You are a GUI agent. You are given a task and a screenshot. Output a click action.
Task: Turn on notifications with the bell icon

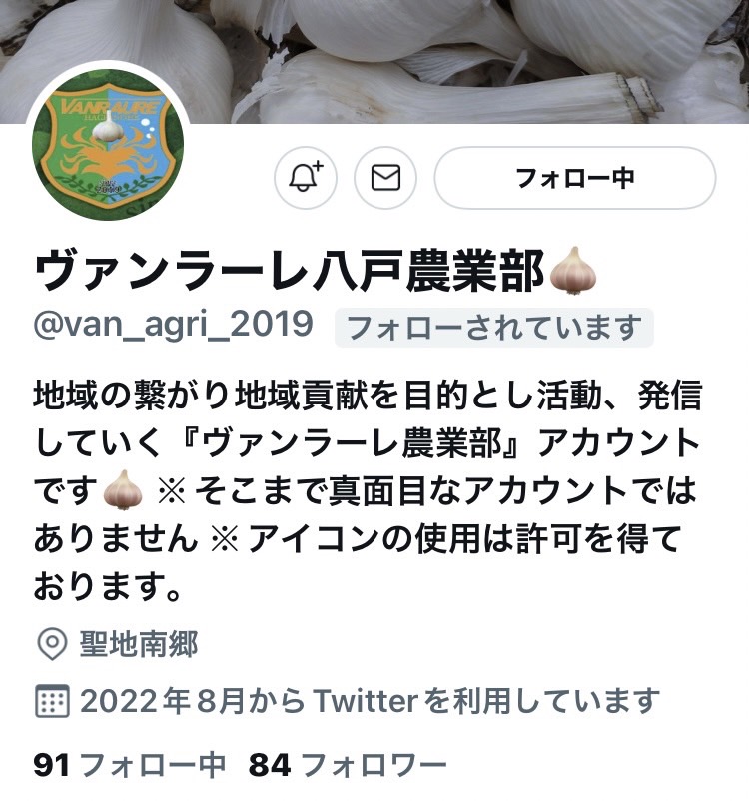(x=305, y=177)
